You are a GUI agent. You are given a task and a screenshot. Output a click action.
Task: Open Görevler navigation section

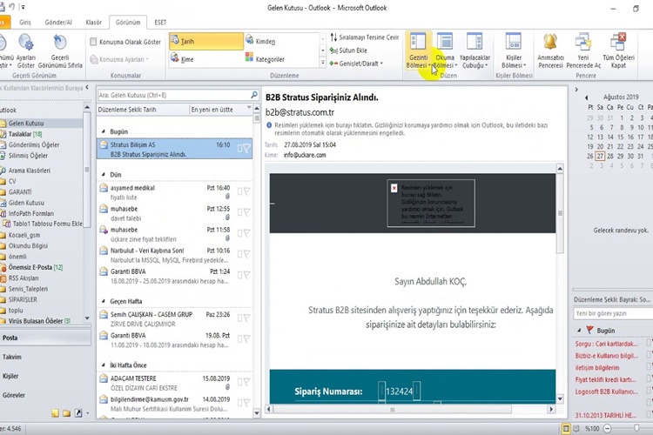click(x=45, y=395)
